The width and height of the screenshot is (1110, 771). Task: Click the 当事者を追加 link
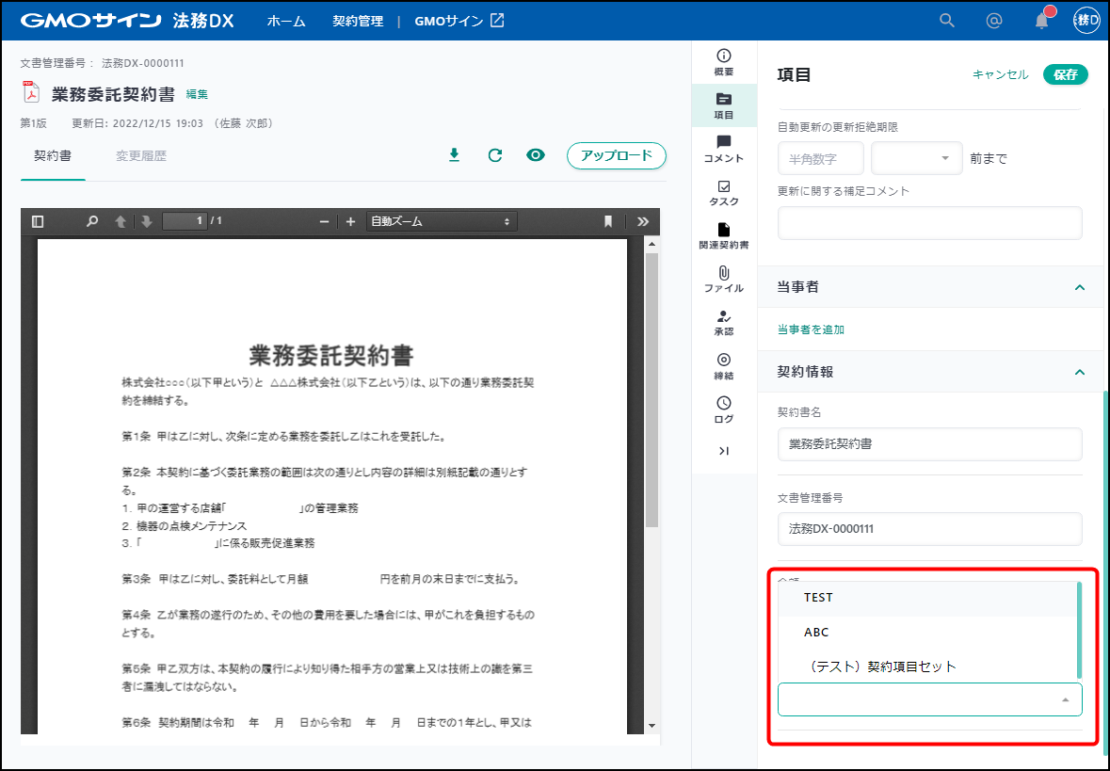click(811, 329)
